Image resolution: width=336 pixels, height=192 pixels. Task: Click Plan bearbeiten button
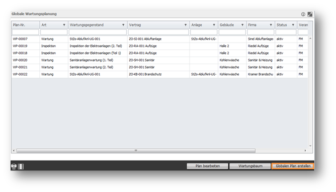pos(207,166)
